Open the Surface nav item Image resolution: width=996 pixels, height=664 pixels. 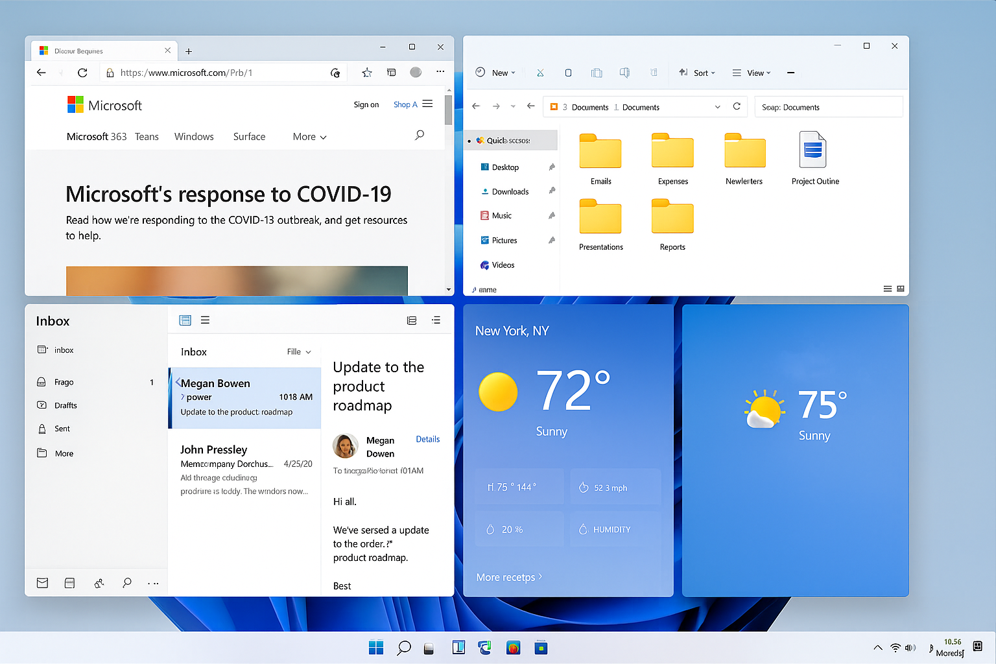point(249,137)
